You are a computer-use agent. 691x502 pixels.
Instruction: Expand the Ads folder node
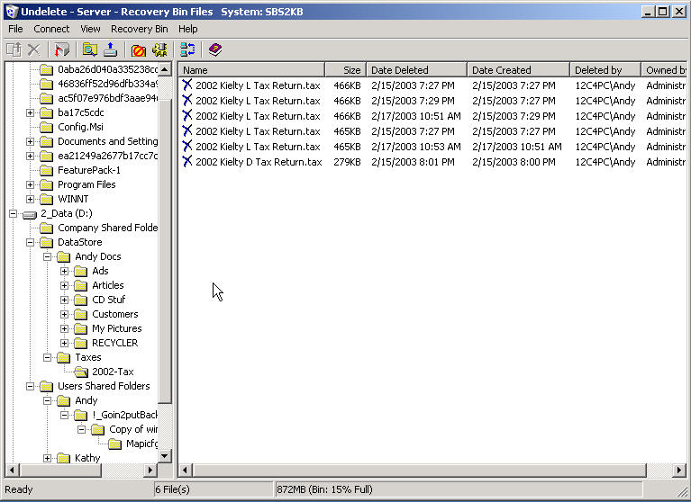click(64, 272)
